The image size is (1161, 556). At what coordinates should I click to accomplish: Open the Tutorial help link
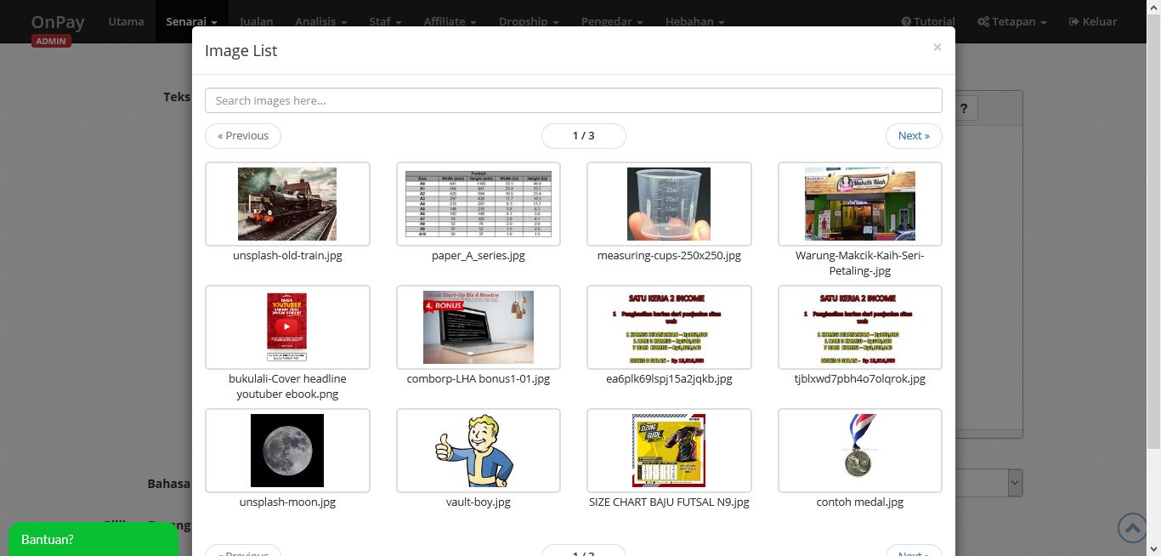[x=928, y=21]
